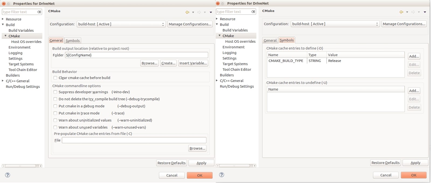431x183 pixels.
Task: Add a CMake cache entry to define
Action: (414, 56)
